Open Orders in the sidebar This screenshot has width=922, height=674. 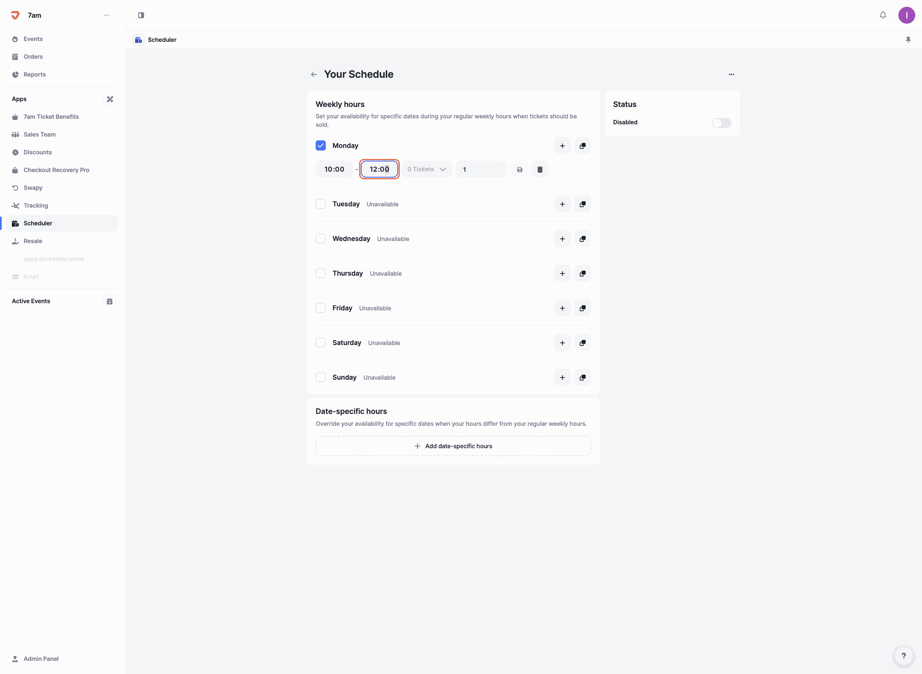[33, 57]
